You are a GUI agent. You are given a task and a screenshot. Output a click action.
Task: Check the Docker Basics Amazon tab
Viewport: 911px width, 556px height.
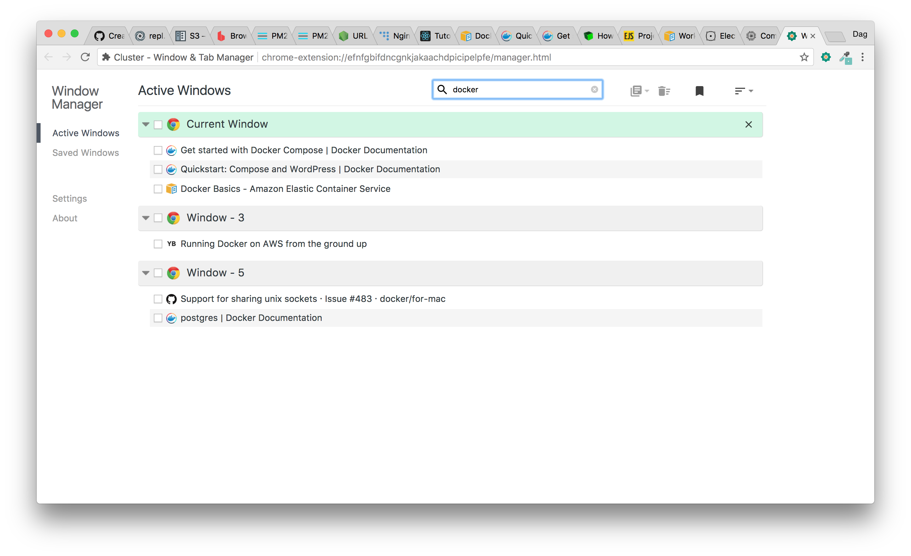click(x=158, y=189)
